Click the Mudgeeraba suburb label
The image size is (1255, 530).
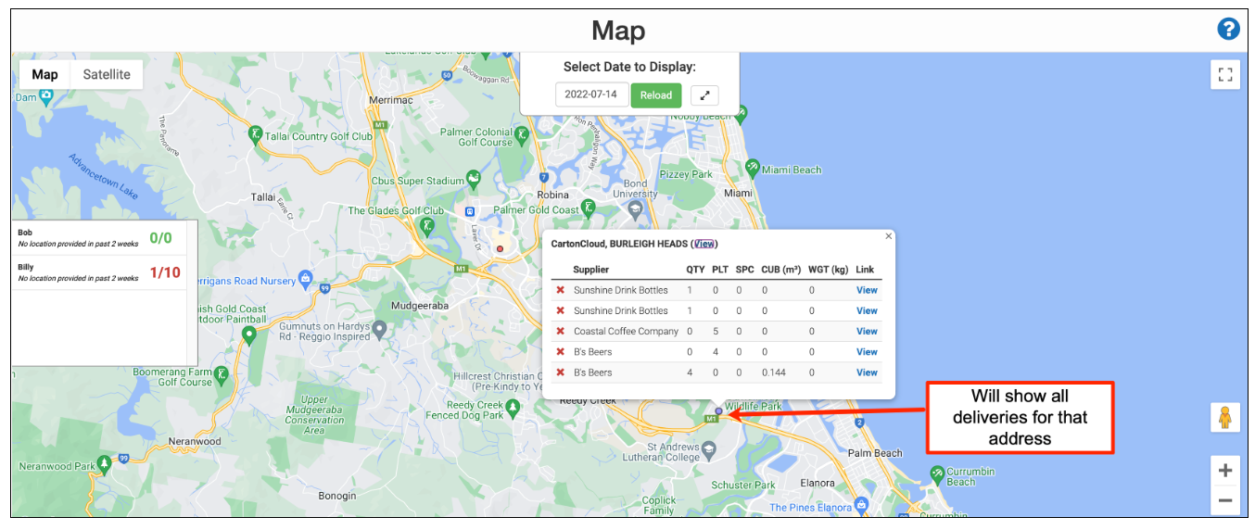(421, 305)
